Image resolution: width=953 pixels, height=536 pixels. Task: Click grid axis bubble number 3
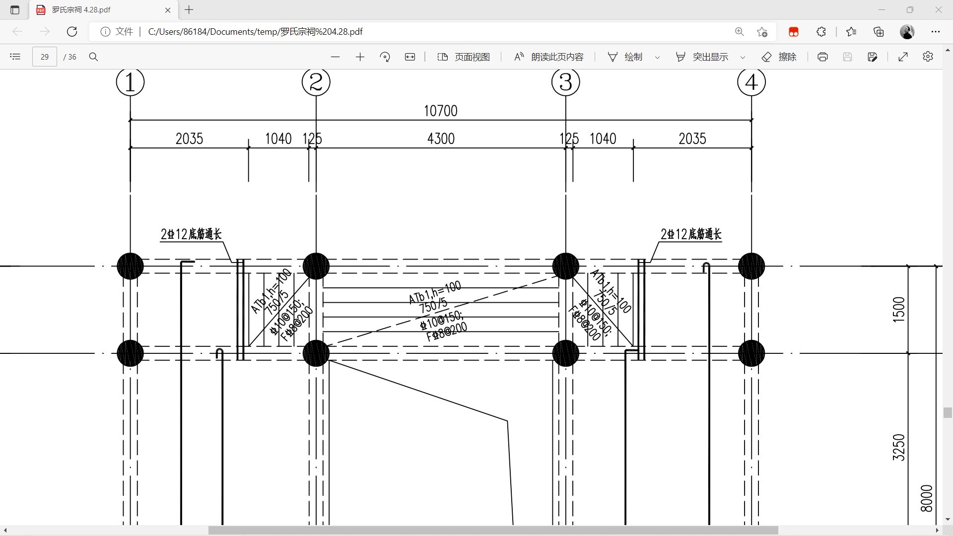[x=566, y=82]
